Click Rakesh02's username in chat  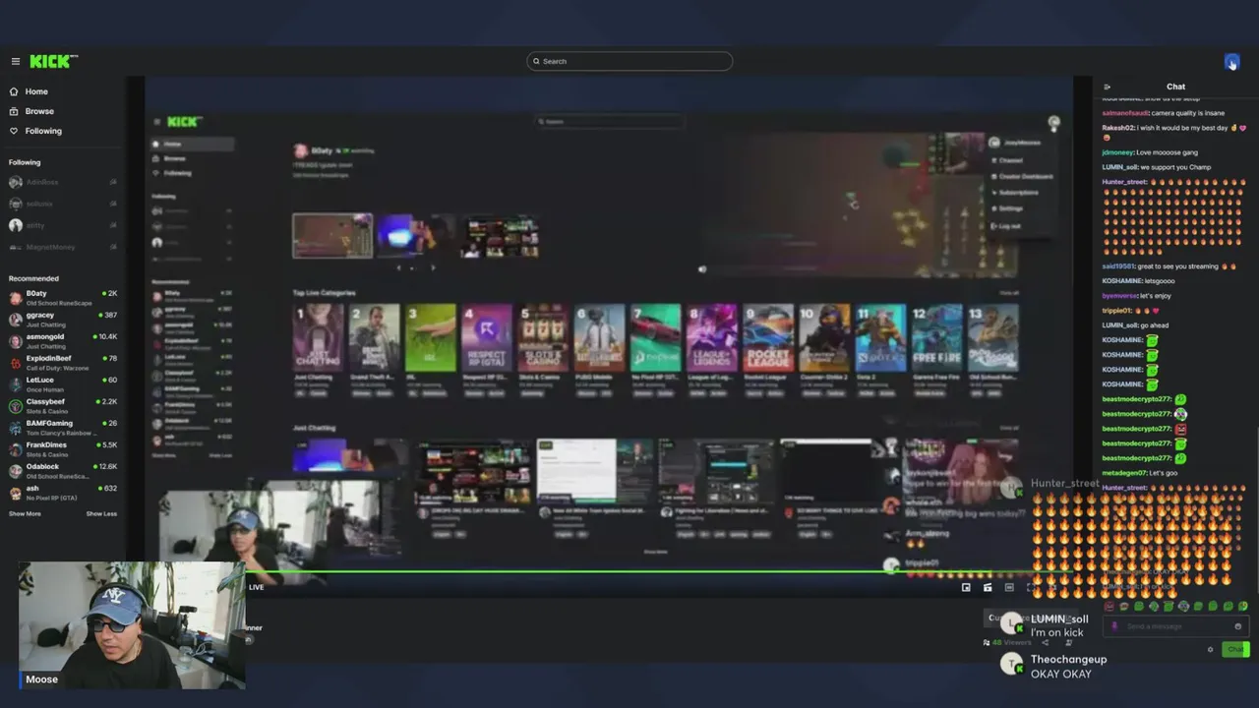(x=1118, y=128)
